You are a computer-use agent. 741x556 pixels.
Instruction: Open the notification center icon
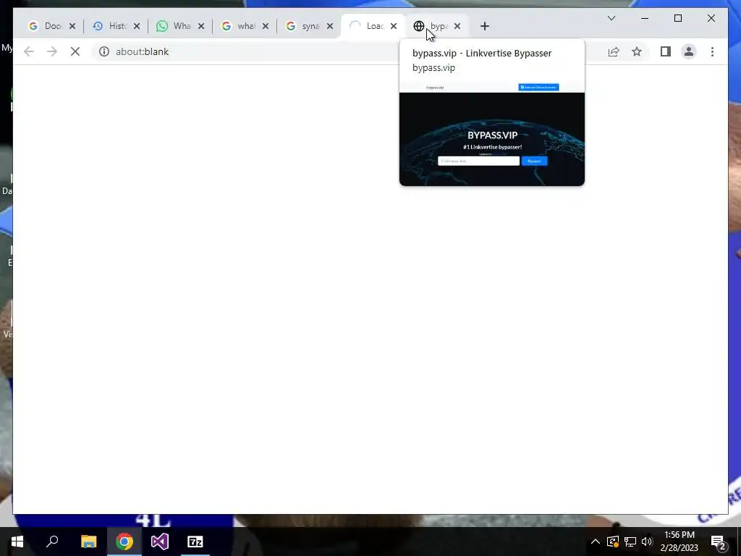[719, 542]
